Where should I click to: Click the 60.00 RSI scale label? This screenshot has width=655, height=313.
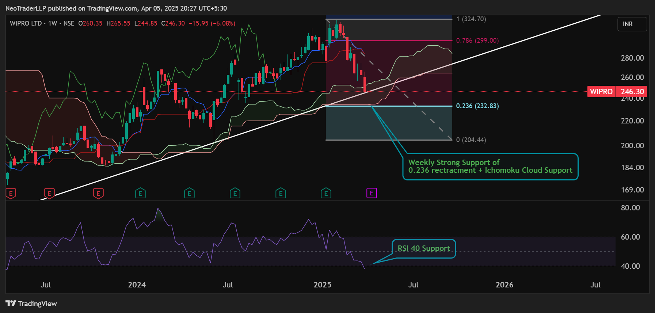tap(630, 237)
